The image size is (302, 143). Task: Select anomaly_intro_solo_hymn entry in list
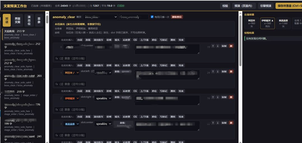coord(23,125)
